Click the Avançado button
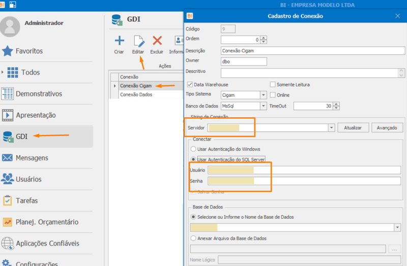Image resolution: width=407 pixels, height=266 pixels. (387, 128)
